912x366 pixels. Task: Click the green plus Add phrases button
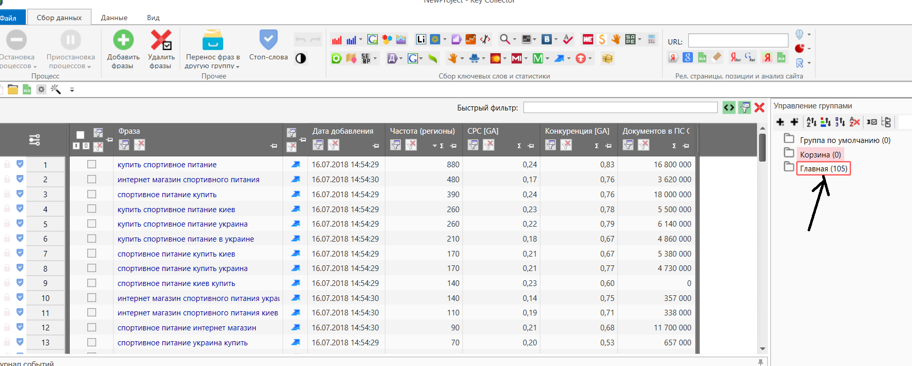coord(123,40)
